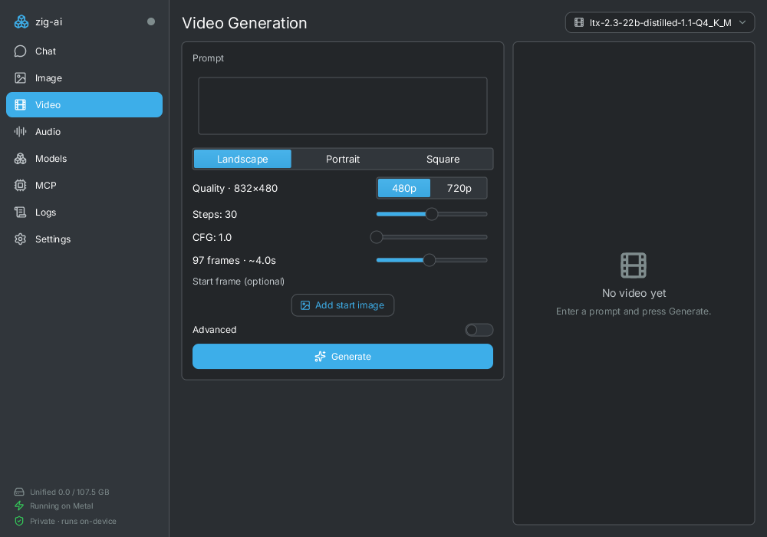Viewport: 767px width, 537px height.
Task: Click 'Enter a prompt and press Generate.' text
Action: pos(634,311)
